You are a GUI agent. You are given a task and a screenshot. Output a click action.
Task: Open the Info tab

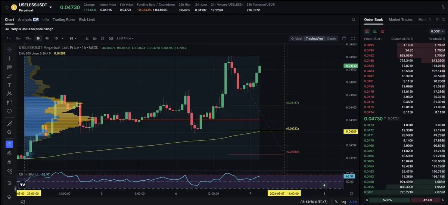click(46, 19)
